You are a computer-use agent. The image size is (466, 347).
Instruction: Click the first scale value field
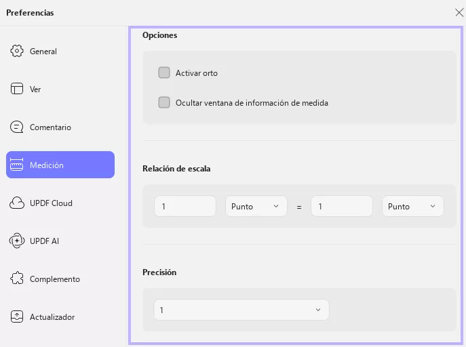(185, 206)
